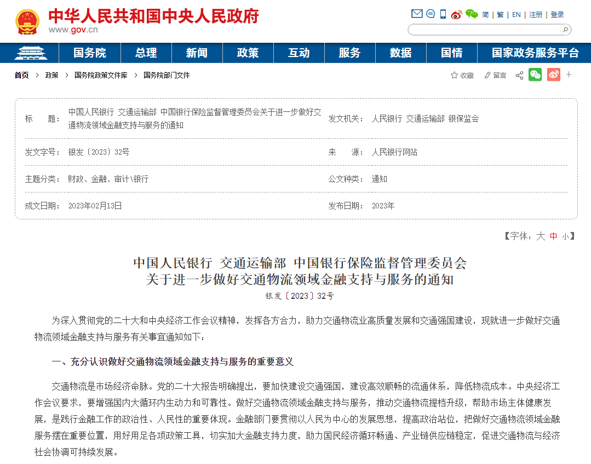The height and width of the screenshot is (464, 591).
Task: Click the 留言 pencil icon above the article
Action: click(x=488, y=75)
